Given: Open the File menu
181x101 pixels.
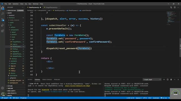Looking at the screenshot, I should (x=6, y=4).
